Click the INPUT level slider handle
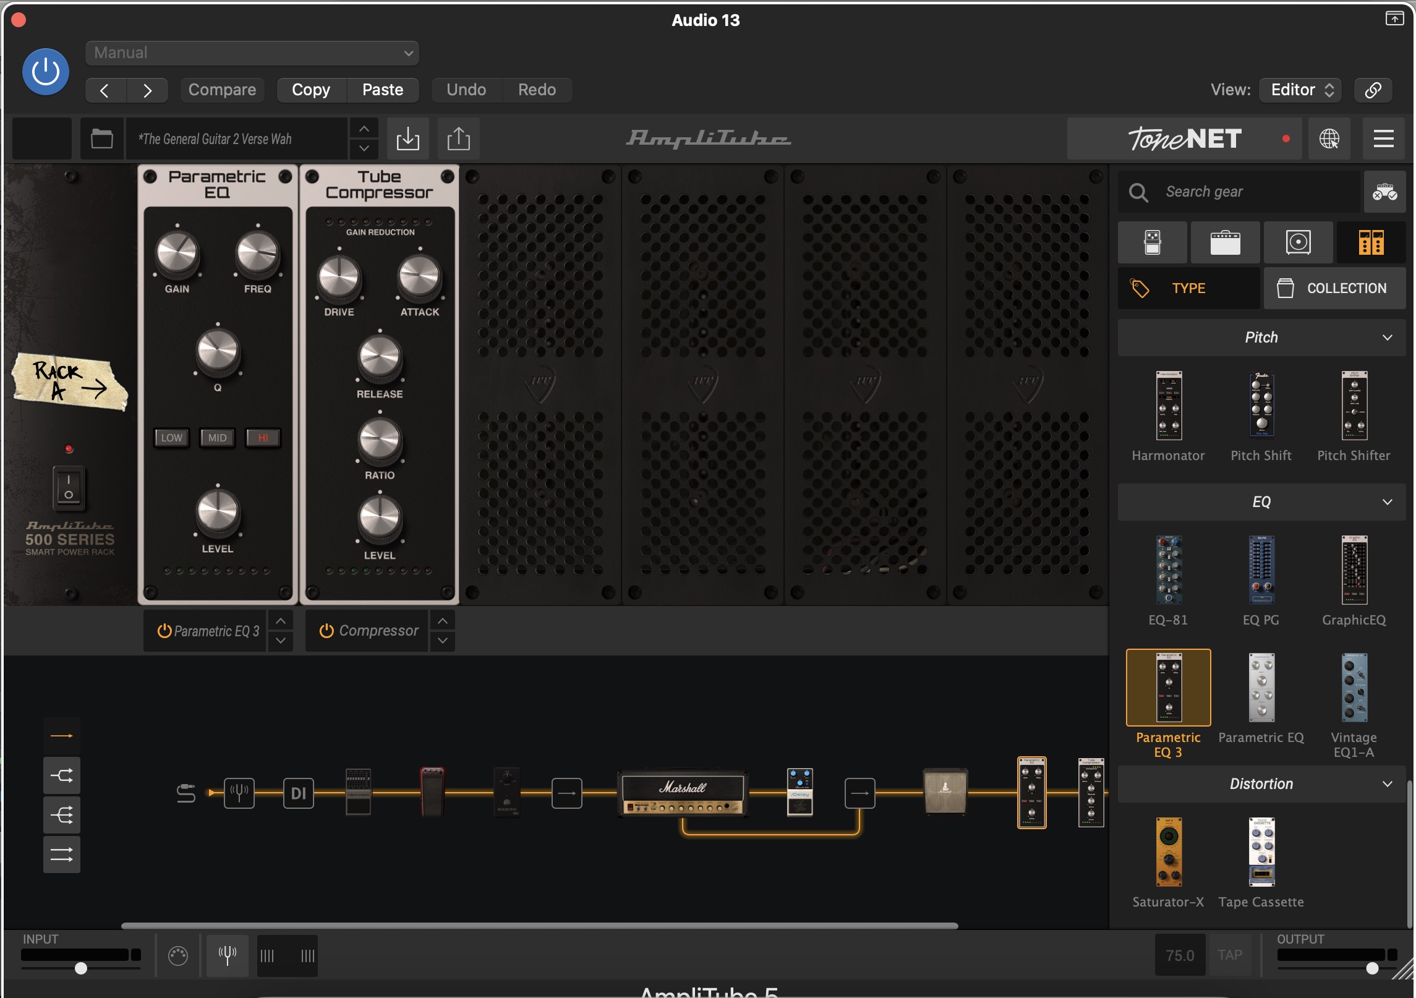 [x=81, y=968]
